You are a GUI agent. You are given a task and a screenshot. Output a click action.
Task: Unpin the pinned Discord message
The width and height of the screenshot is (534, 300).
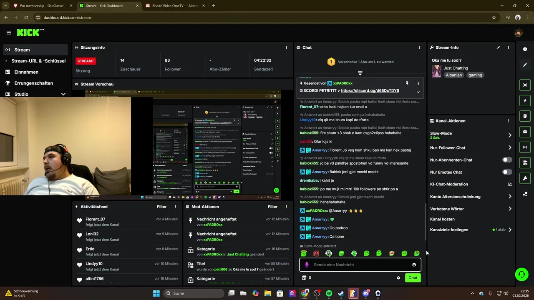pos(407,83)
